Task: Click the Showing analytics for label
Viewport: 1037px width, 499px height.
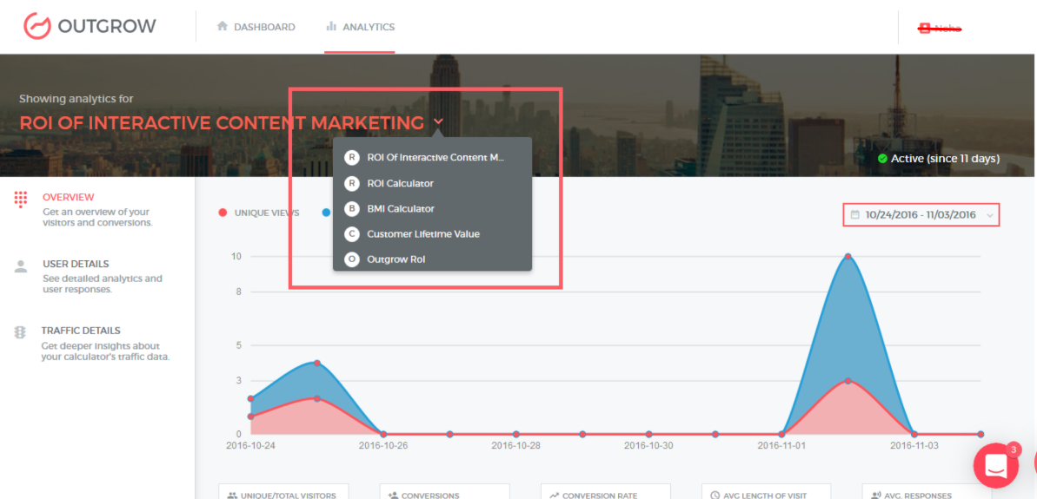Action: point(76,98)
